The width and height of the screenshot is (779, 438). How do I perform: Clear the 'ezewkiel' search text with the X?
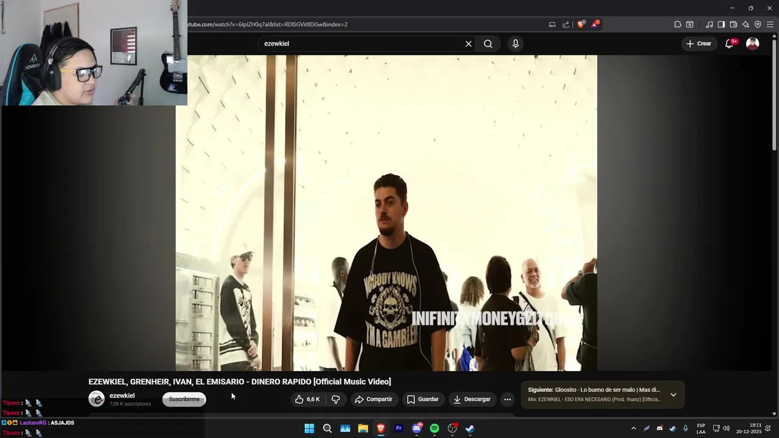click(469, 44)
